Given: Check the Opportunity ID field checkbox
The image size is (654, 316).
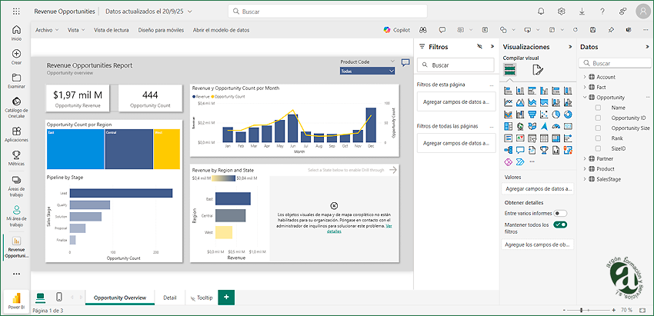Looking at the screenshot, I should tap(598, 118).
